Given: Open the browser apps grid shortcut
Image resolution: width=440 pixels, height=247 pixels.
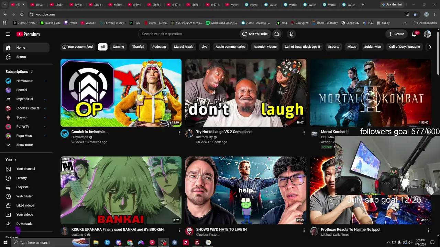Looking at the screenshot, I should pyautogui.click(x=4, y=23).
